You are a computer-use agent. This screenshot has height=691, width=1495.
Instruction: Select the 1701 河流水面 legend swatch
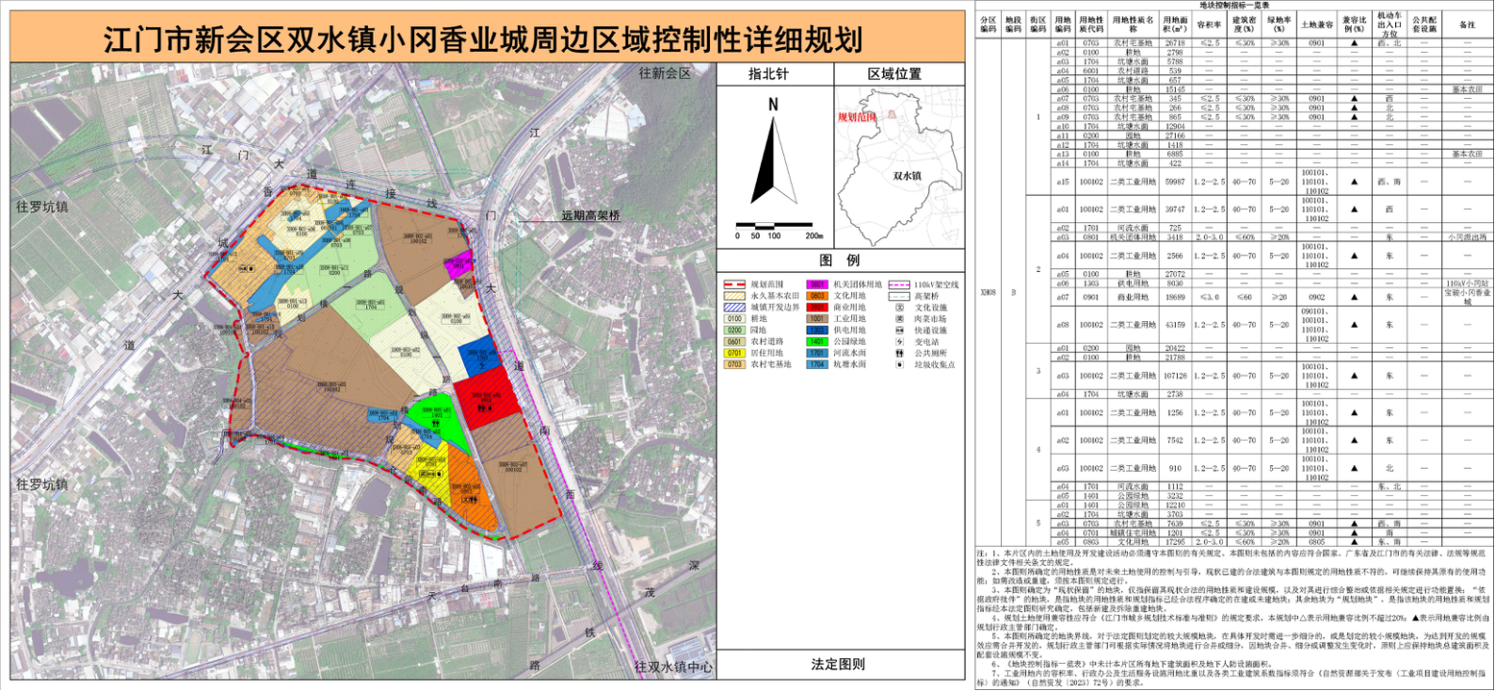coord(817,353)
